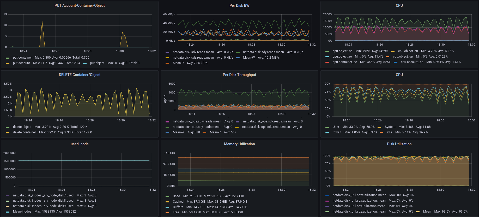This screenshot has width=479, height=217.
Task: Toggle the Cached memory legend entry
Action: tap(178, 202)
